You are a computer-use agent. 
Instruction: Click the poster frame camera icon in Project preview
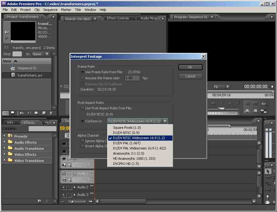7,32
